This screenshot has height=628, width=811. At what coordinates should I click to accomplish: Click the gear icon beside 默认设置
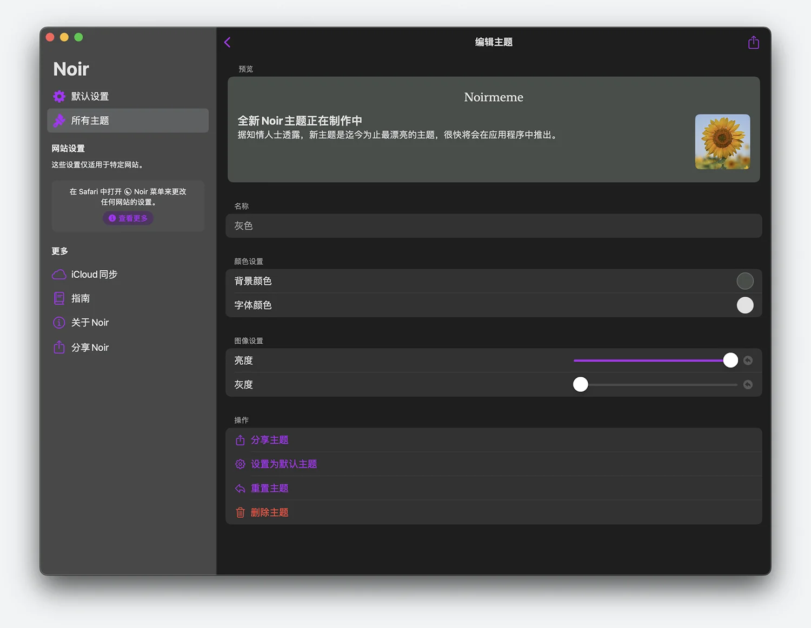coord(59,96)
